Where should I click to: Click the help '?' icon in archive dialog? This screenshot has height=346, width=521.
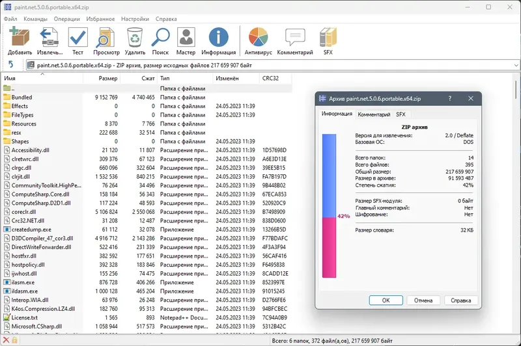[x=450, y=98]
